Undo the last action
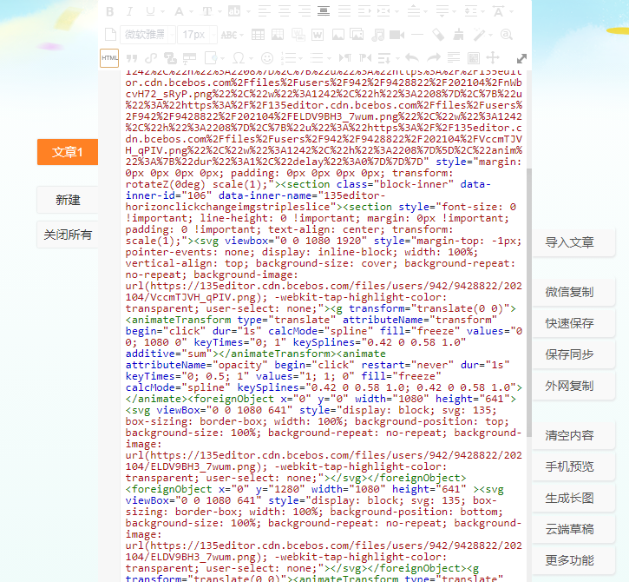The image size is (629, 582). click(412, 58)
